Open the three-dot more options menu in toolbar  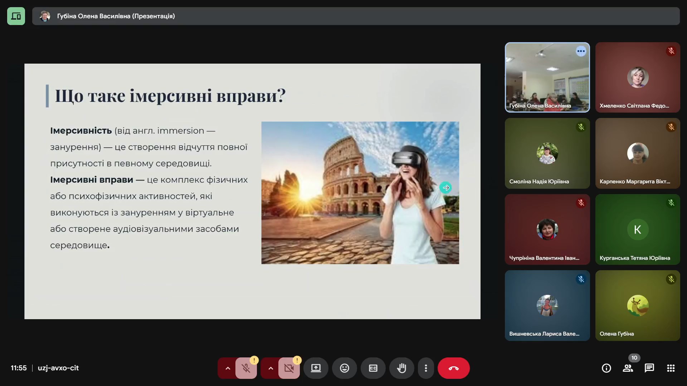[425, 368]
